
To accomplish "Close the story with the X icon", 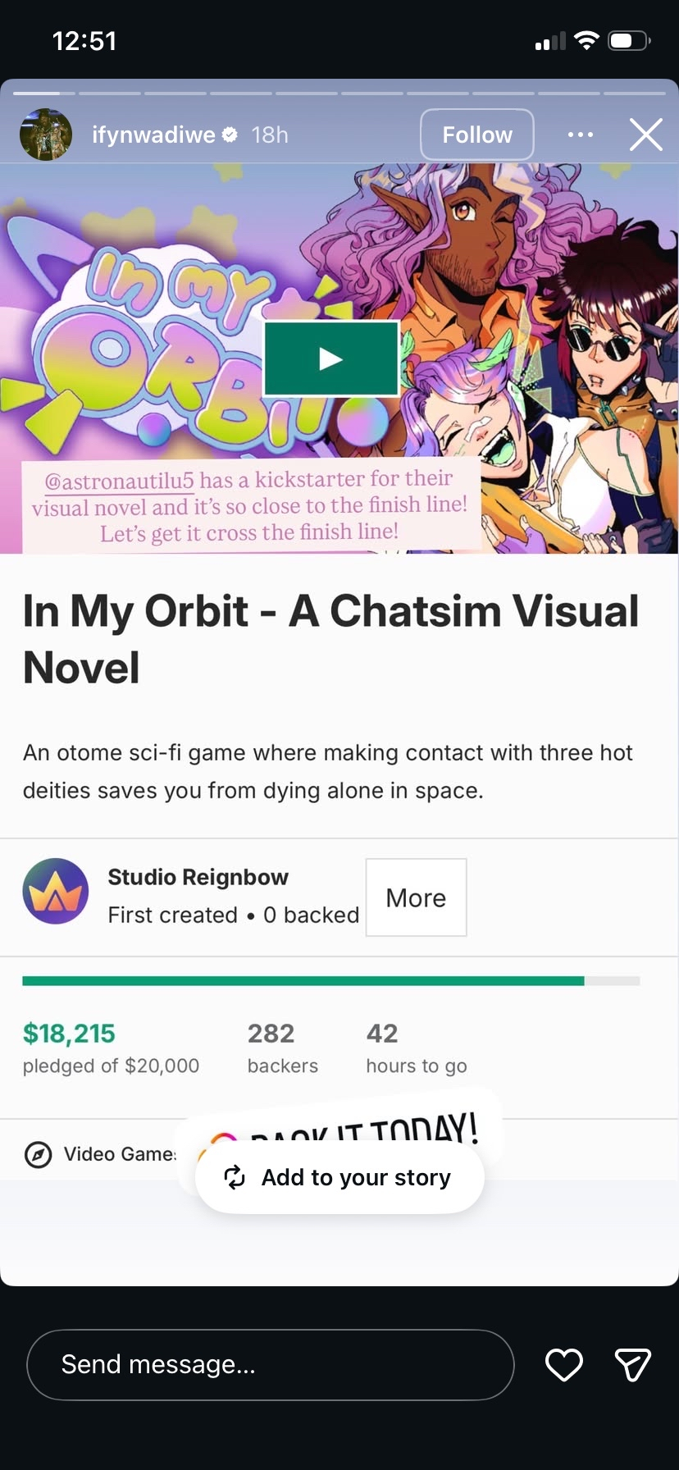I will pyautogui.click(x=645, y=135).
